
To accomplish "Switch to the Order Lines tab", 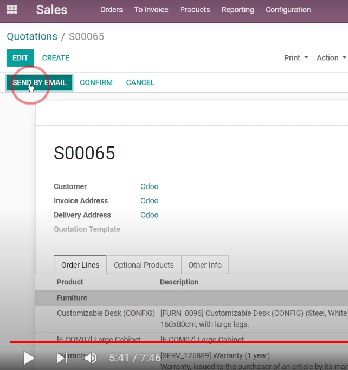I will 80,265.
